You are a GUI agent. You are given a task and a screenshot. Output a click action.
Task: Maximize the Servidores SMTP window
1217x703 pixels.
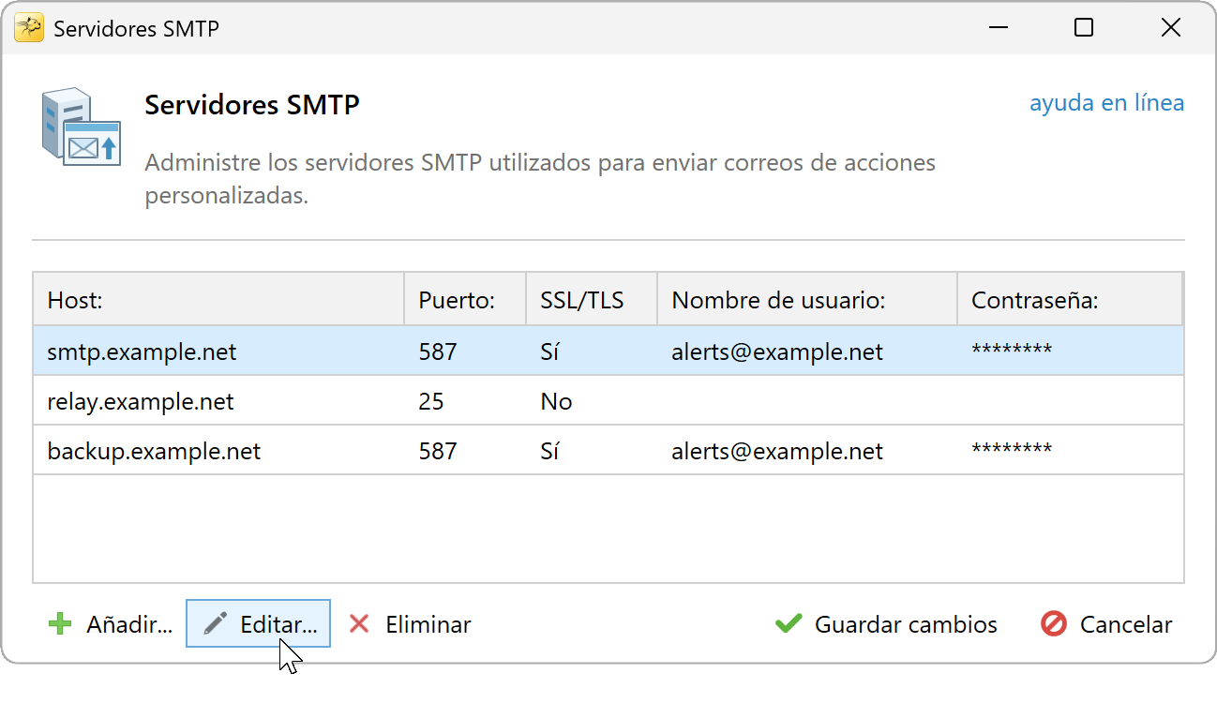pyautogui.click(x=1084, y=28)
